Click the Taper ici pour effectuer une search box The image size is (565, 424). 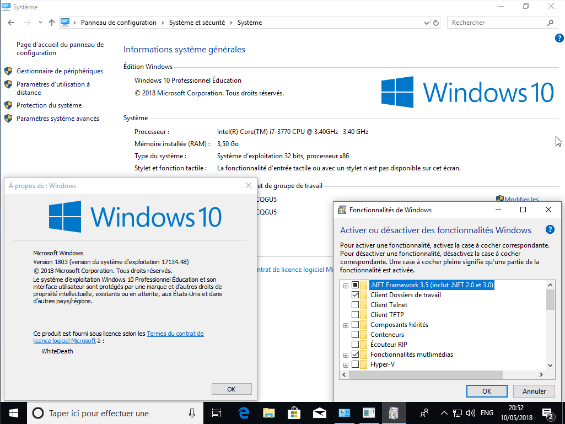pos(115,413)
